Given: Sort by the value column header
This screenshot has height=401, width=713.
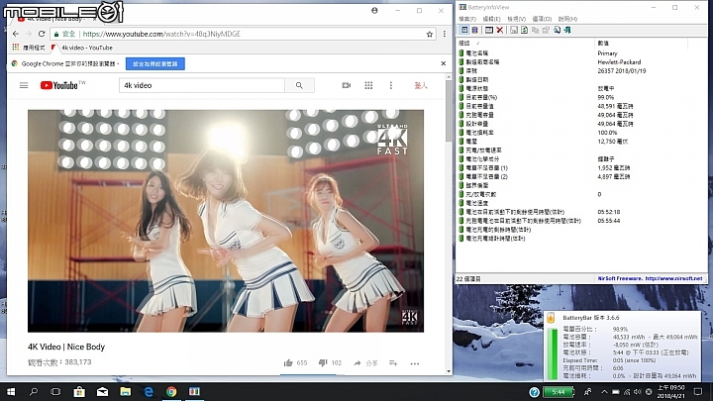Looking at the screenshot, I should [x=641, y=44].
